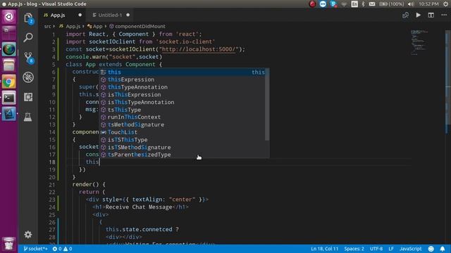
Task: Open the http://localhost:5000/ link in code
Action: [199, 49]
